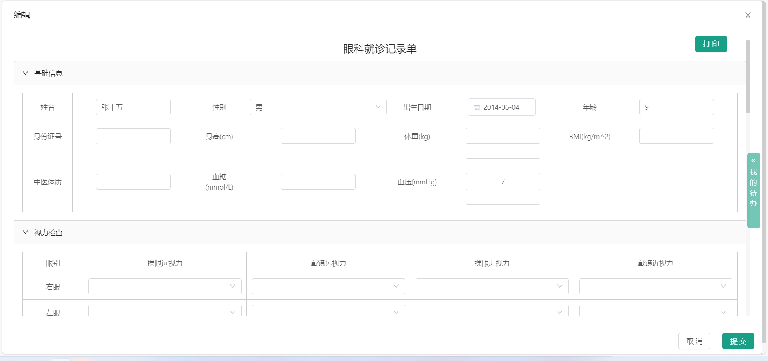Edit the 姓名 field containing 张十五
This screenshot has height=361, width=768.
(x=133, y=107)
